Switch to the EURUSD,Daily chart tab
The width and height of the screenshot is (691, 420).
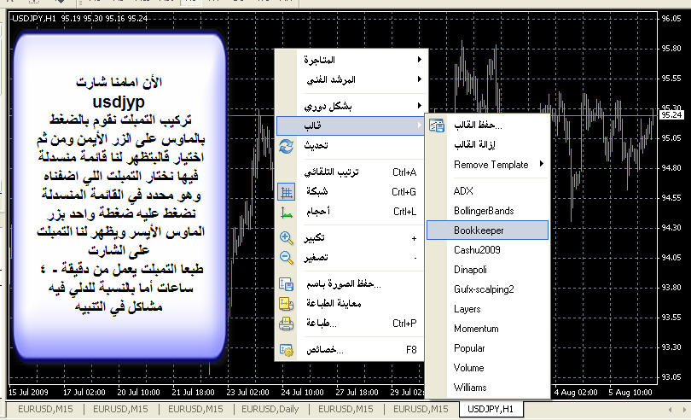[270, 410]
